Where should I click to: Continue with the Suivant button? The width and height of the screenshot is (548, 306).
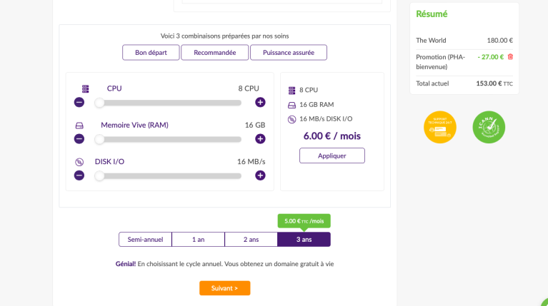click(x=225, y=288)
